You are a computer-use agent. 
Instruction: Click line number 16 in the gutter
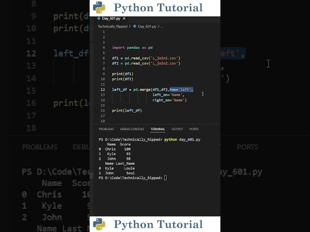click(x=103, y=111)
